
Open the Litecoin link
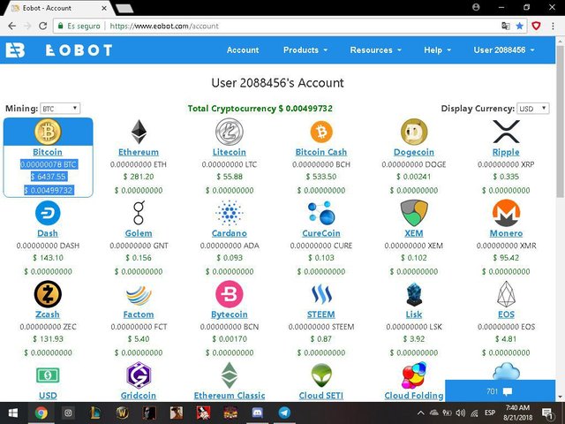coord(230,152)
